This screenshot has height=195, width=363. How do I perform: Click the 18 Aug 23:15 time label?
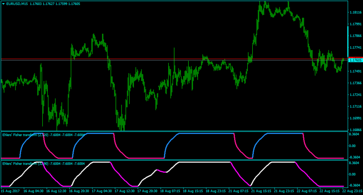216,191
